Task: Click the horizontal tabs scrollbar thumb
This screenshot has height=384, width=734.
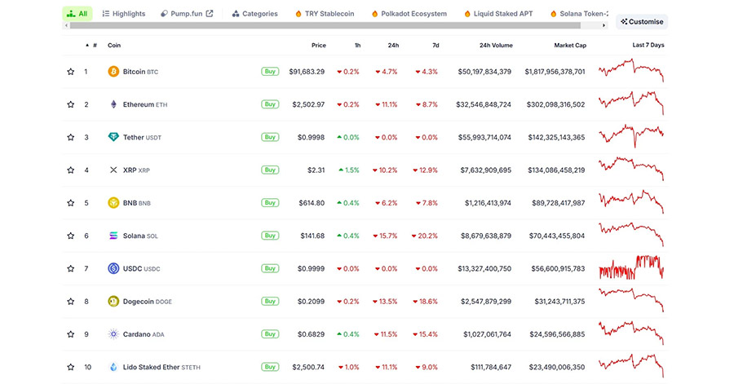Action: (x=325, y=25)
